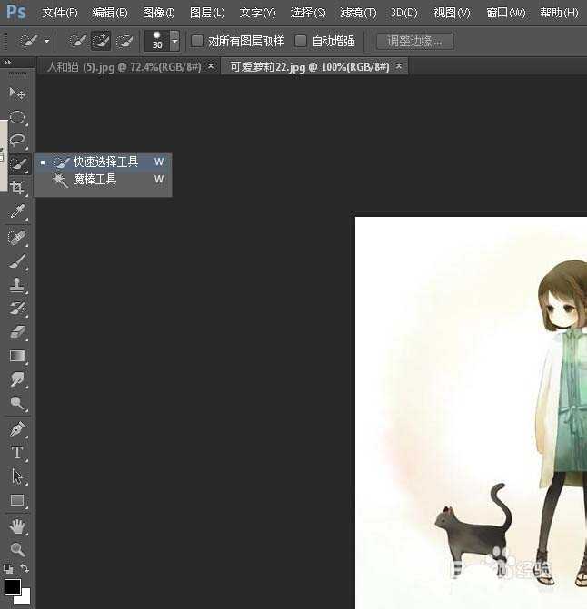Open the 滤镜(T) menu
Viewport: 587px width, 609px height.
[358, 13]
